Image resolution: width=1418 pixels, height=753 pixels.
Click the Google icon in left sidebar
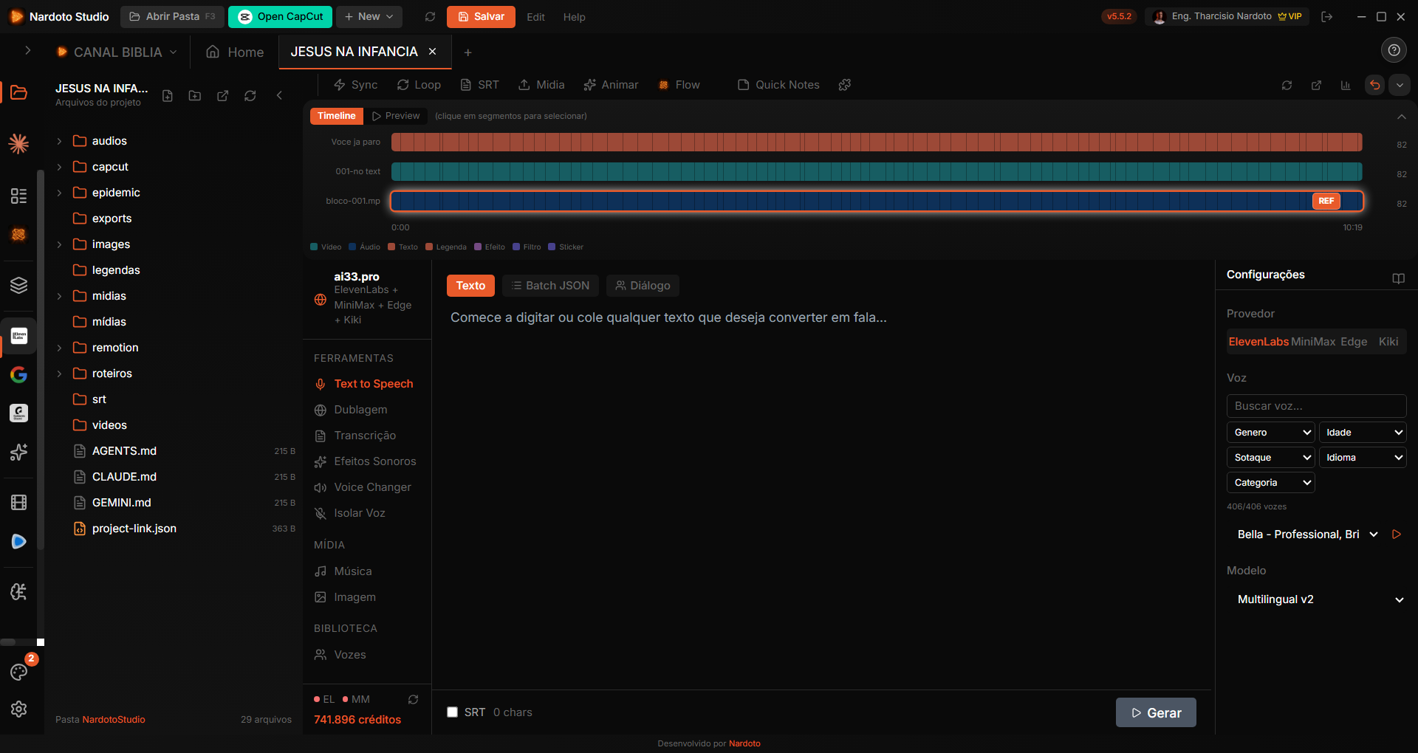click(x=19, y=374)
